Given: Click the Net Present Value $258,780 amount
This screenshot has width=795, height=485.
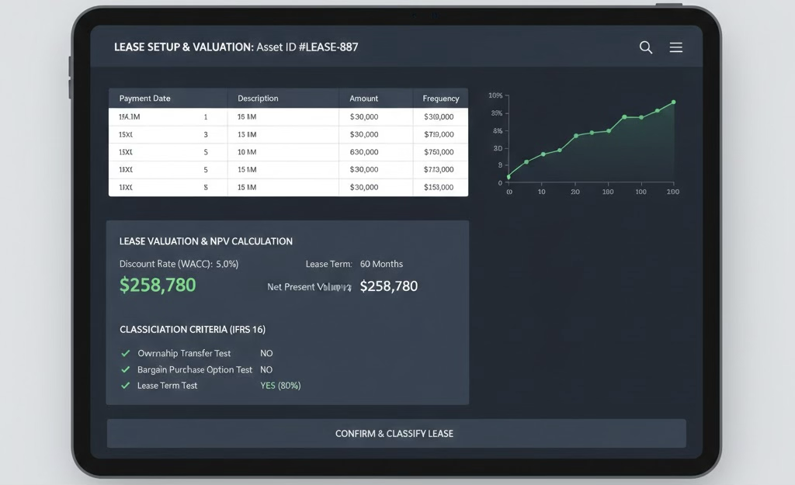Looking at the screenshot, I should (389, 286).
